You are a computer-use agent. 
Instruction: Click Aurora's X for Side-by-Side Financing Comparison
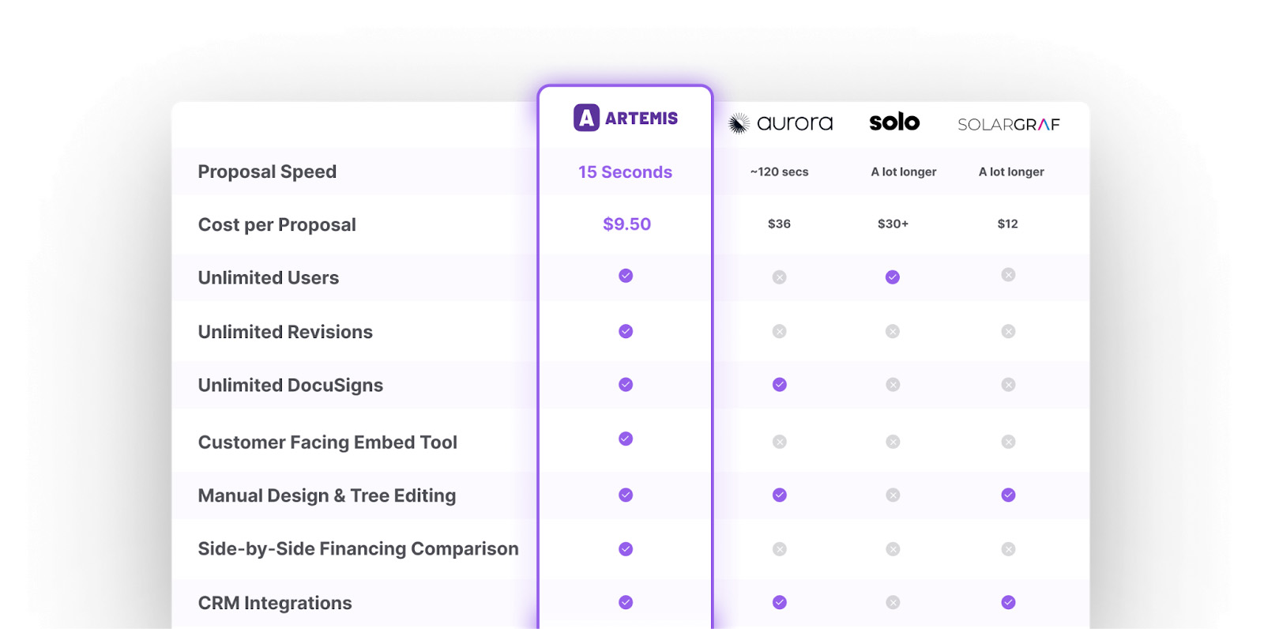[780, 549]
